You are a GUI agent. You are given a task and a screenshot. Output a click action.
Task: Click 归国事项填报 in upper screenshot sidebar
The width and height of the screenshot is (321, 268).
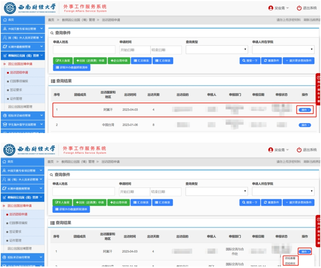(18, 81)
